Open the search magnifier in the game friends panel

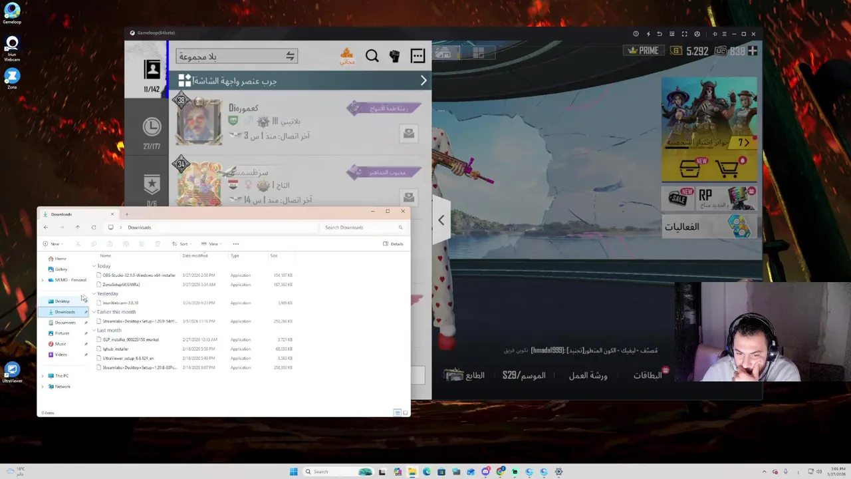pyautogui.click(x=372, y=57)
